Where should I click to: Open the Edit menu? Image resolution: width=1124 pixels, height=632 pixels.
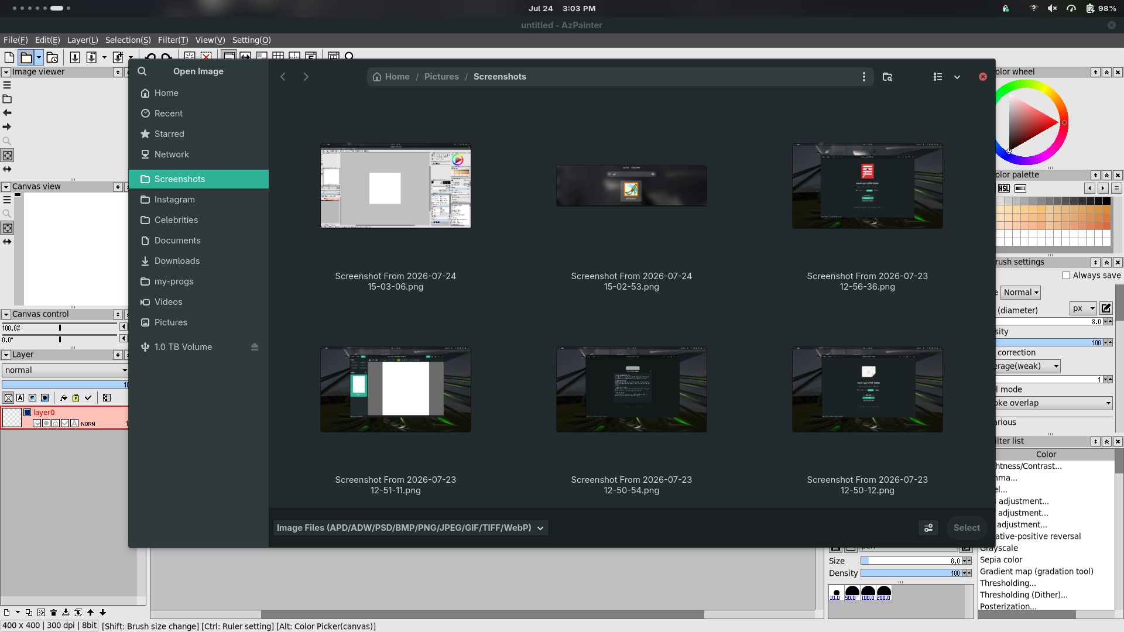(47, 40)
